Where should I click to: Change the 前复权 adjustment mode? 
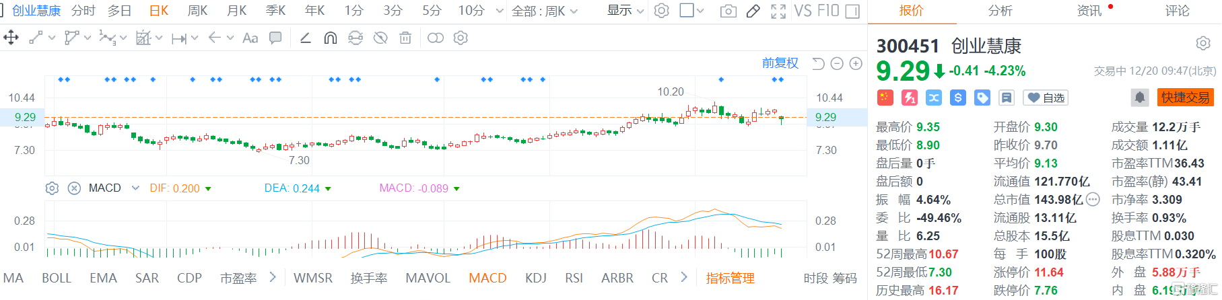(x=780, y=63)
